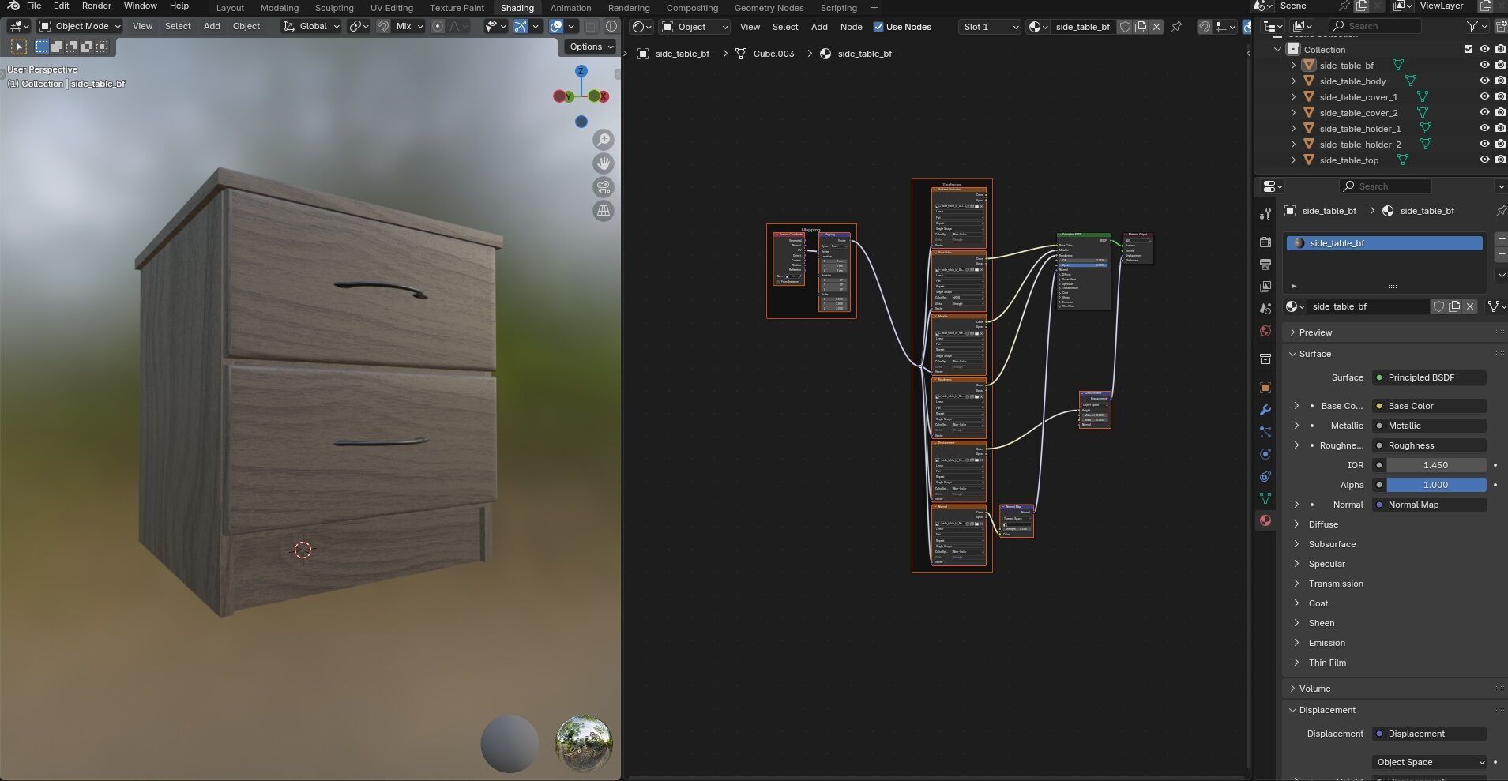The image size is (1508, 781).
Task: Uncheck the Use Nodes checkbox
Action: pos(878,27)
